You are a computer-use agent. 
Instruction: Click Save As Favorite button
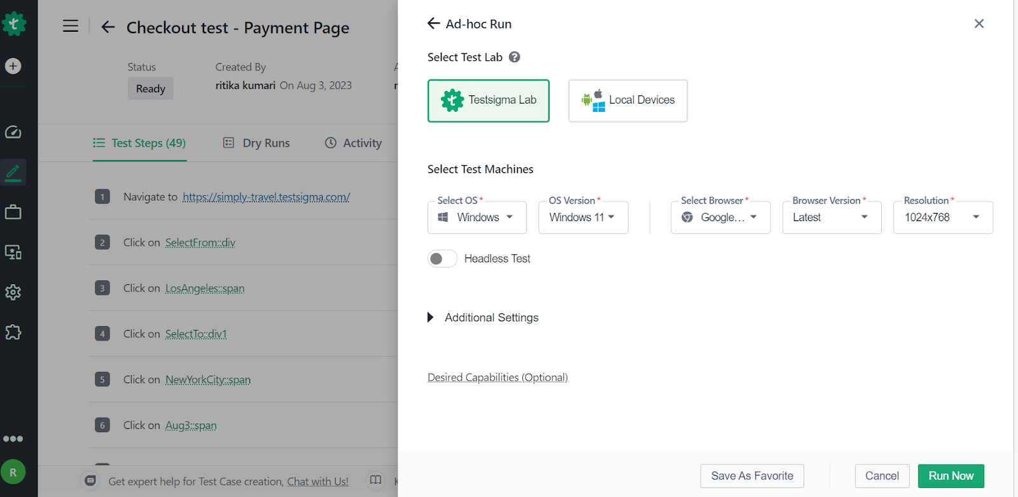coord(752,476)
